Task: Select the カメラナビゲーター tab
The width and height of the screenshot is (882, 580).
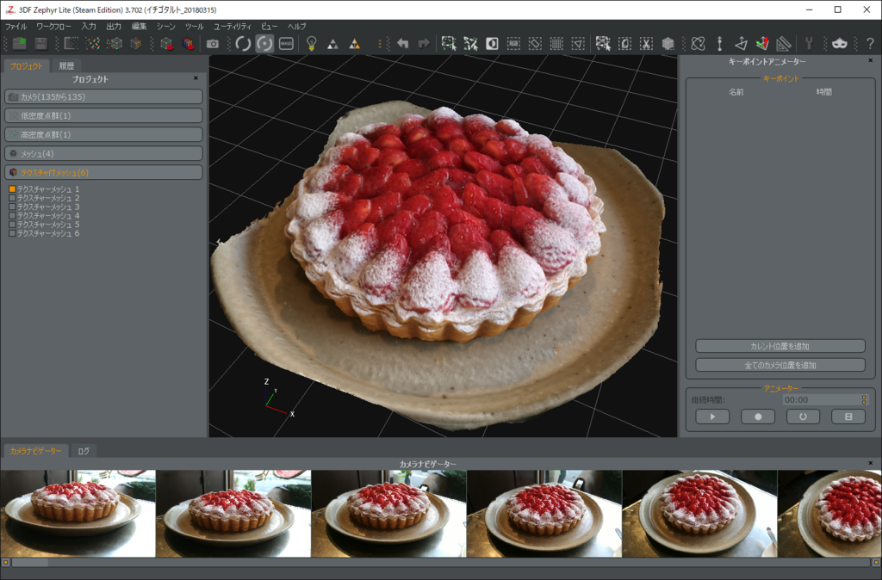Action: click(x=36, y=451)
